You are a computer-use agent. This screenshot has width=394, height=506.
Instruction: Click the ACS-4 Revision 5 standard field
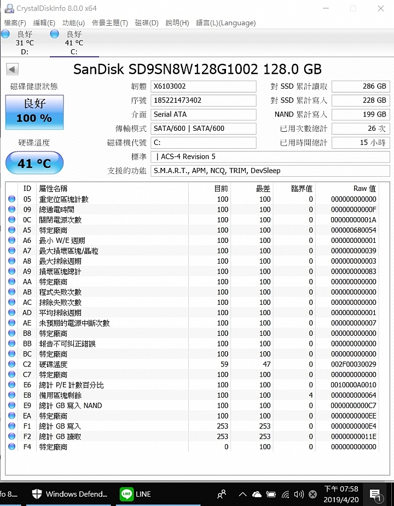tap(270, 156)
